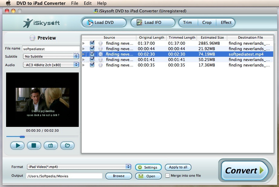Open the Edit menu

(x=88, y=3)
